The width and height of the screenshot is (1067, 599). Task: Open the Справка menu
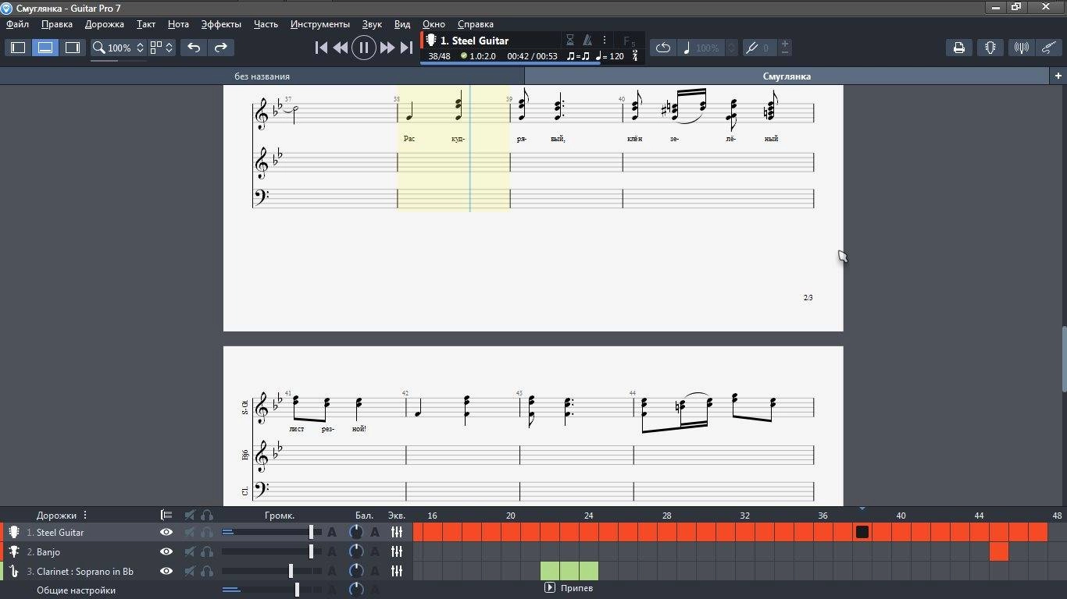(475, 24)
